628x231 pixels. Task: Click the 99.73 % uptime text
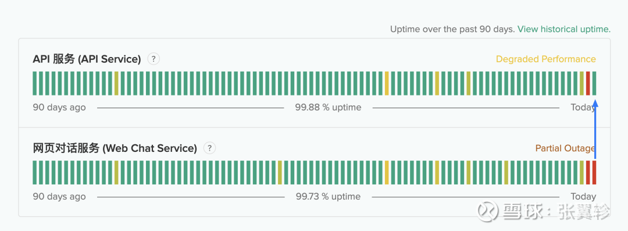pyautogui.click(x=328, y=197)
